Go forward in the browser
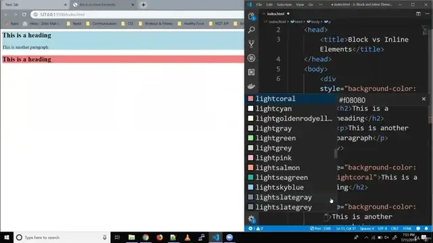433x243 pixels. [x=15, y=14]
